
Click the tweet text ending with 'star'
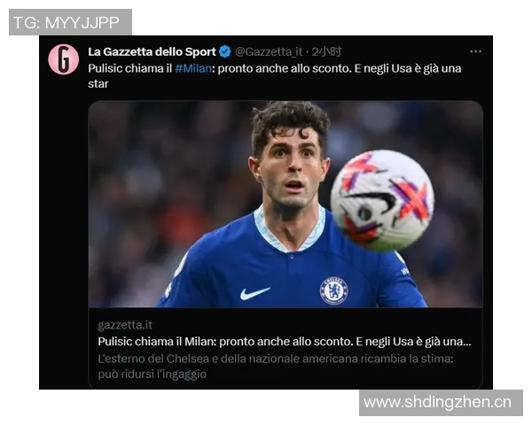coord(275,76)
